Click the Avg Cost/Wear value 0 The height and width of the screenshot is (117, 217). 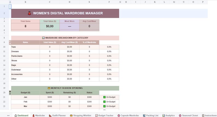pyautogui.click(x=89, y=26)
